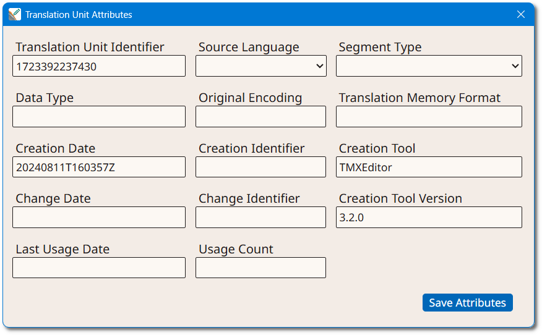Image resolution: width=542 pixels, height=335 pixels.
Task: Click the Segment Type label
Action: coord(381,47)
